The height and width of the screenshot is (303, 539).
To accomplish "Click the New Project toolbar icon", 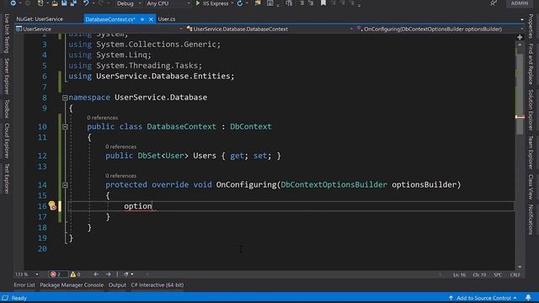I will pos(40,3).
